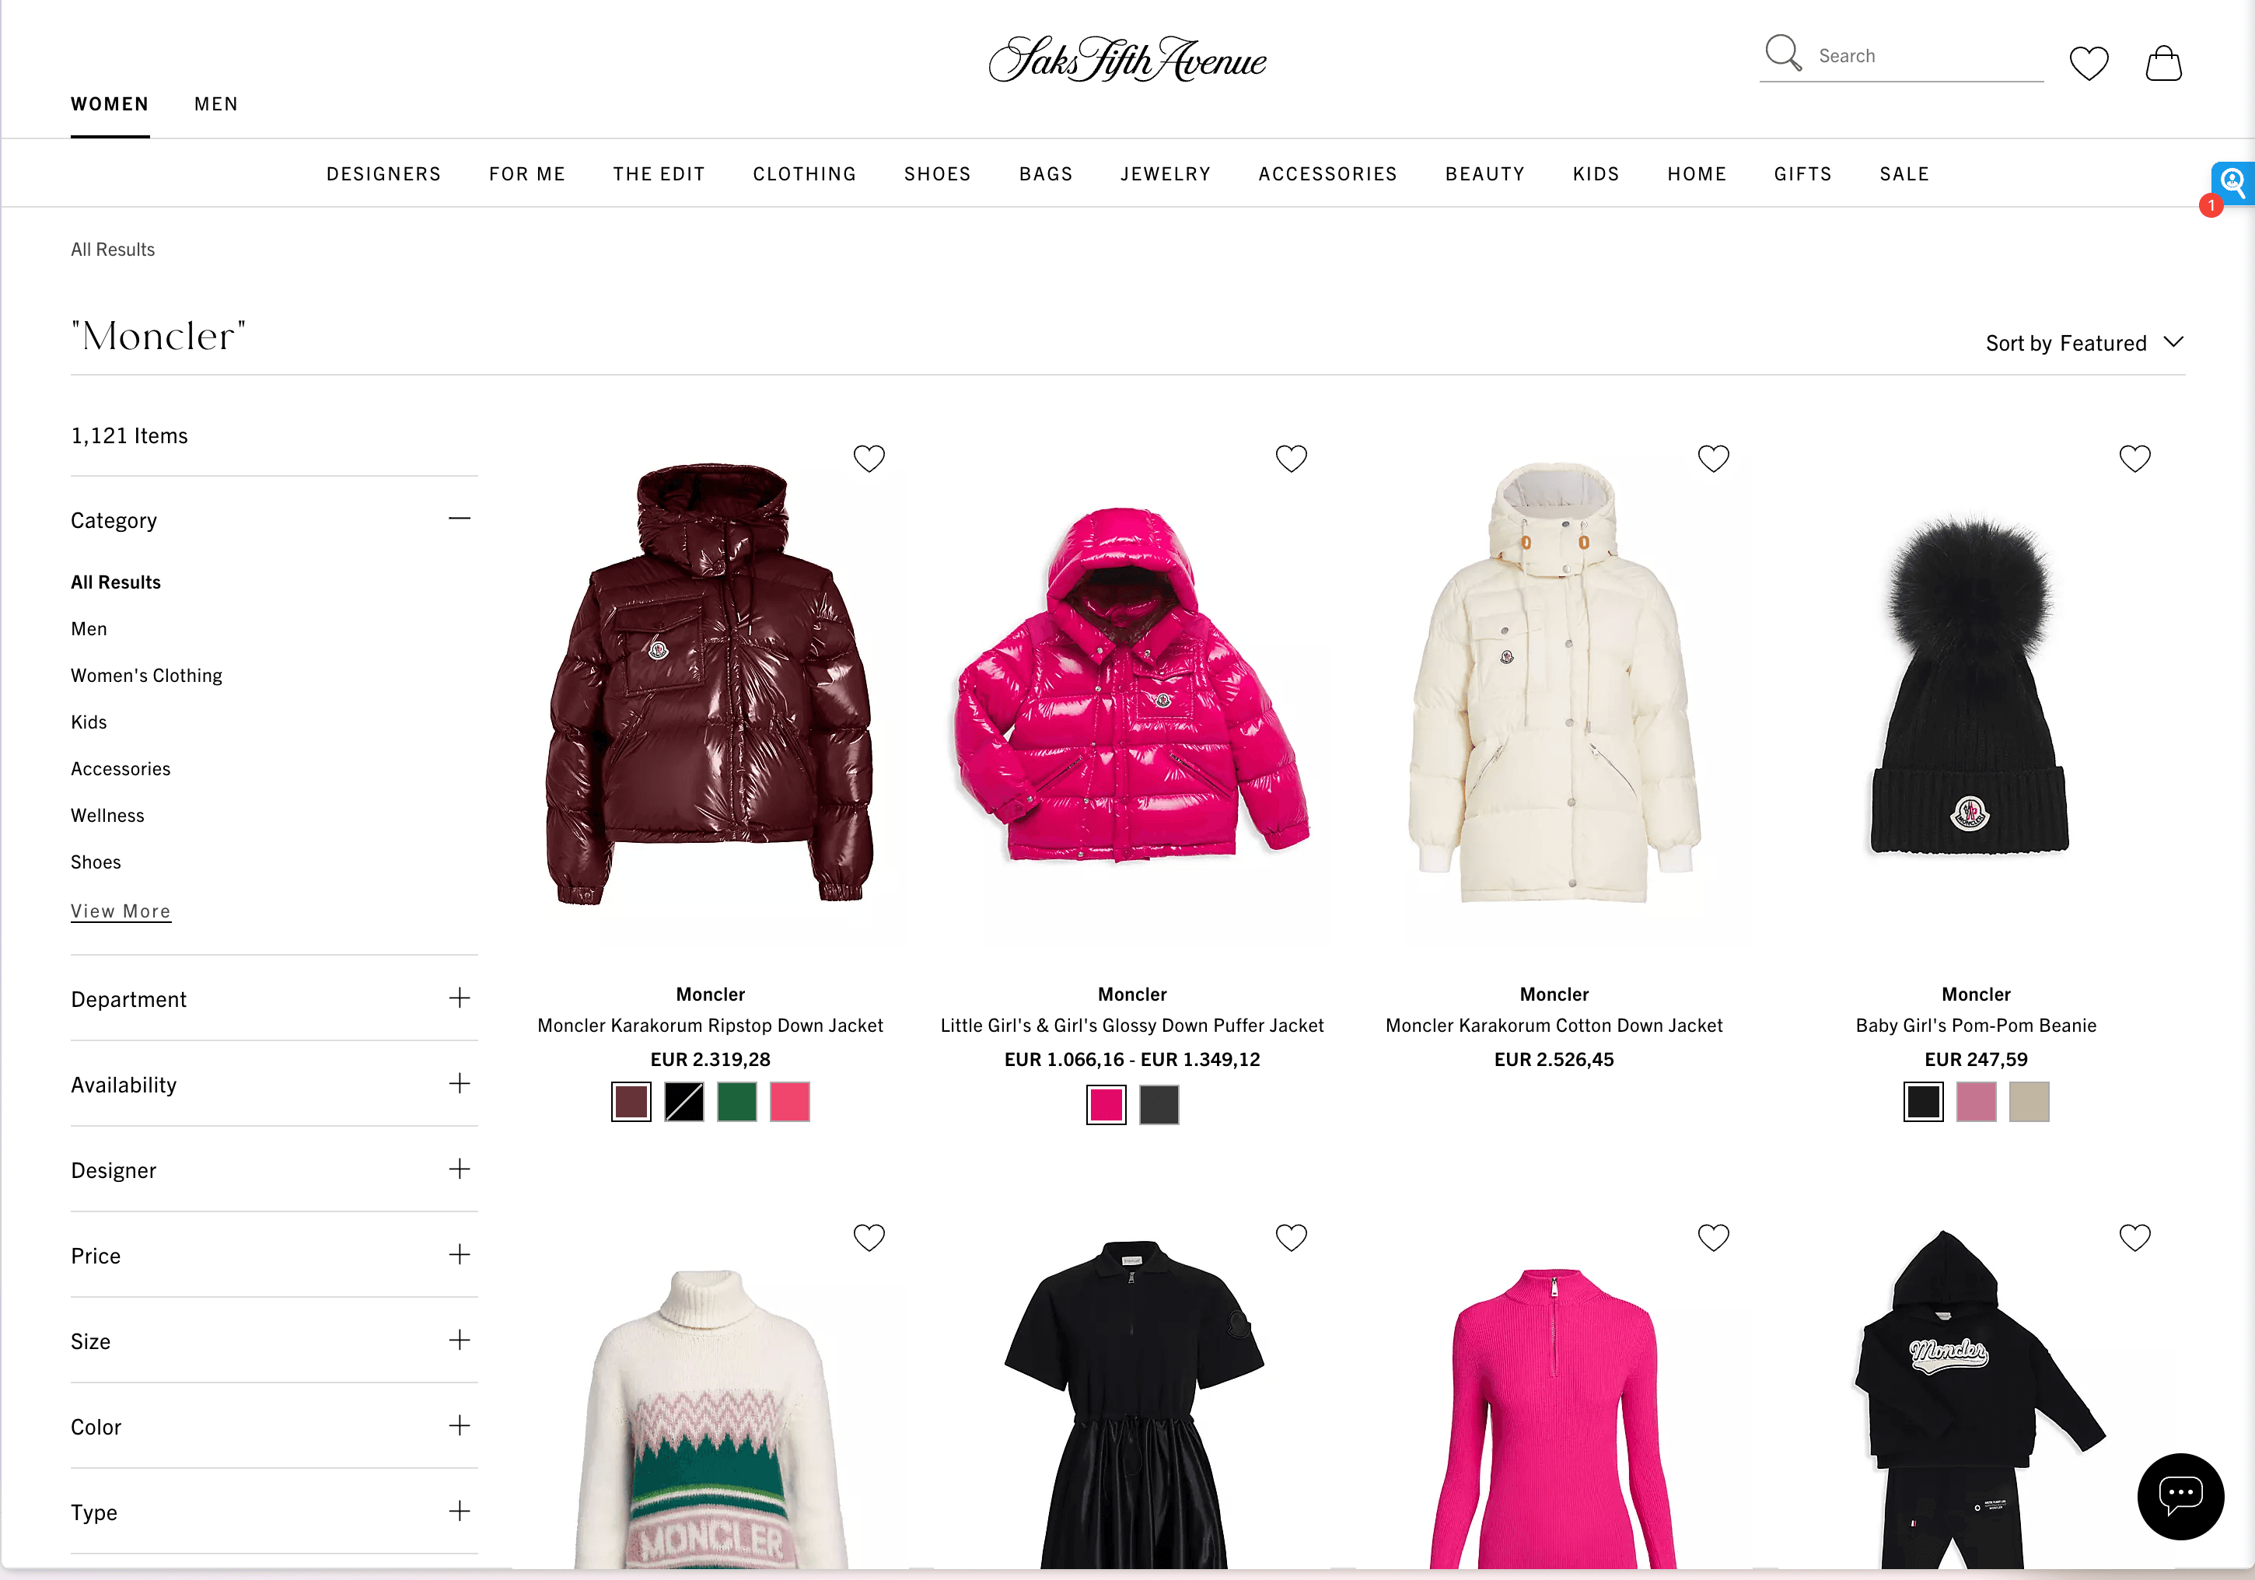
Task: Click the search magnifier icon
Action: point(1782,53)
